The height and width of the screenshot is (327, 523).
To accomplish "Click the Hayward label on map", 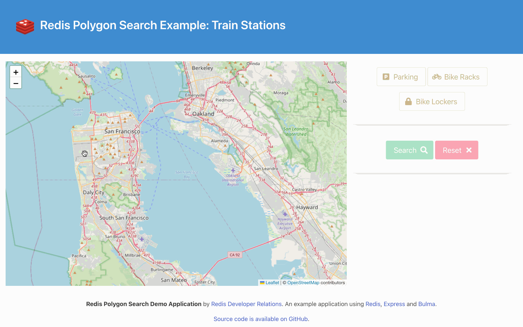I will click(x=307, y=207).
